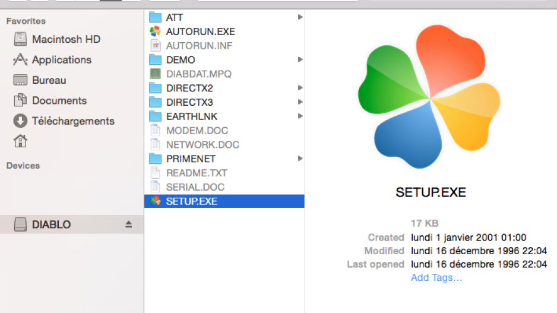Expand the PRIMENET folder arrow
This screenshot has width=557, height=313.
[300, 159]
